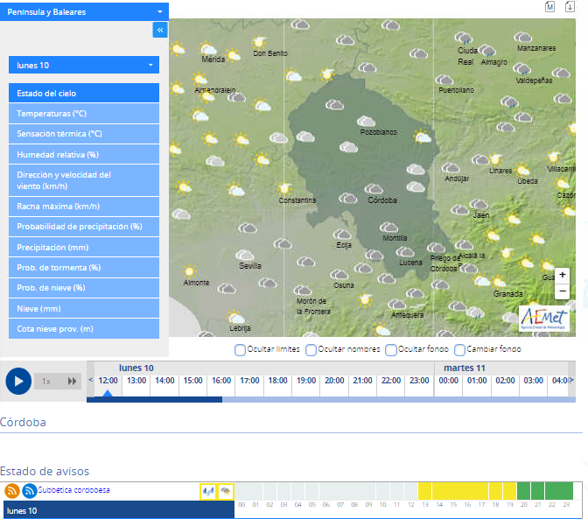Enable the Ocultar límites checkbox
Screen dimensions: 588x519
(241, 350)
